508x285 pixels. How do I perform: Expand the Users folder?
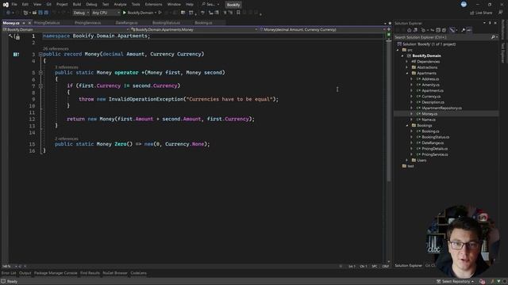point(407,160)
